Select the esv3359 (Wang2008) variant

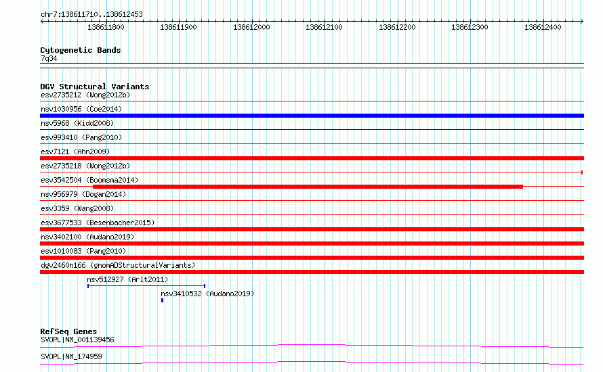coord(77,208)
